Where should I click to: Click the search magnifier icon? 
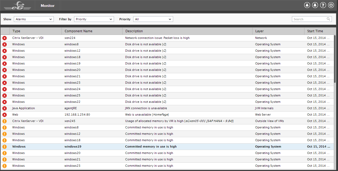point(329,19)
